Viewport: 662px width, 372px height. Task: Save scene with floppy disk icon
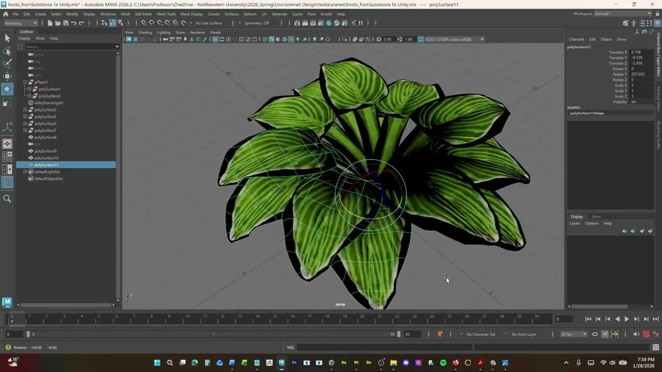click(x=65, y=23)
